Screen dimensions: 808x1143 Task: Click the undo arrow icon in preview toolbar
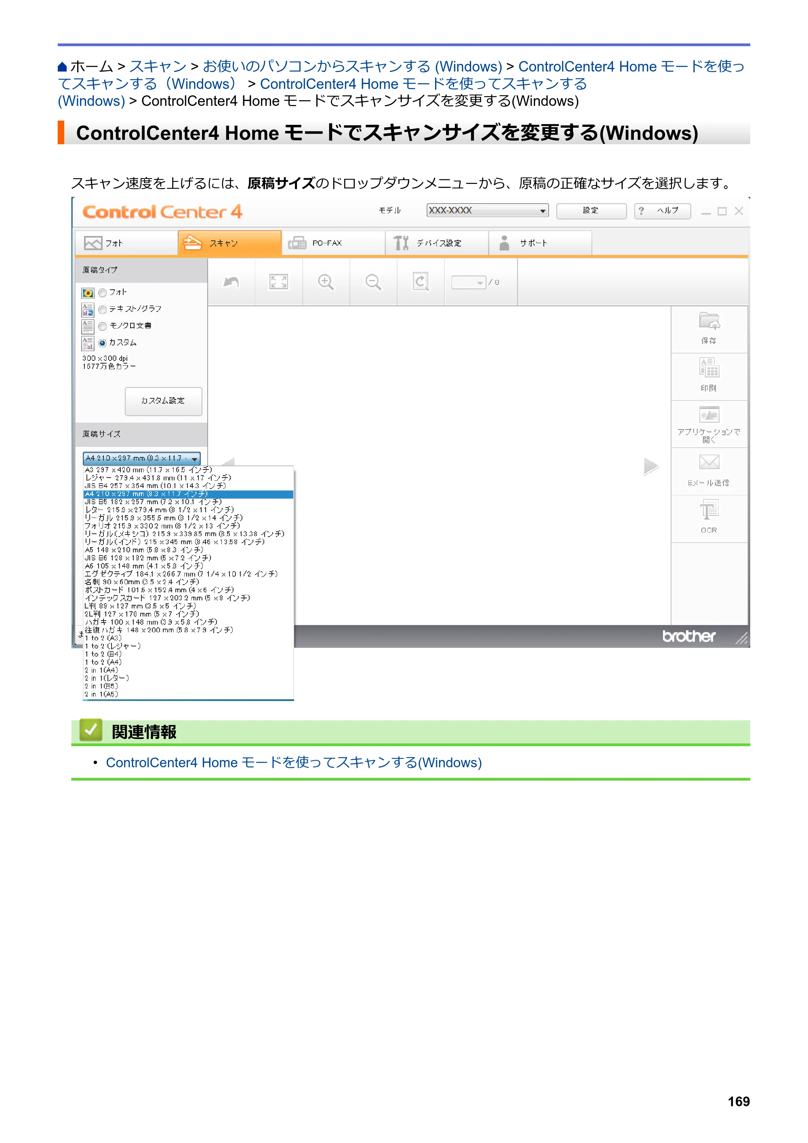[x=231, y=282]
